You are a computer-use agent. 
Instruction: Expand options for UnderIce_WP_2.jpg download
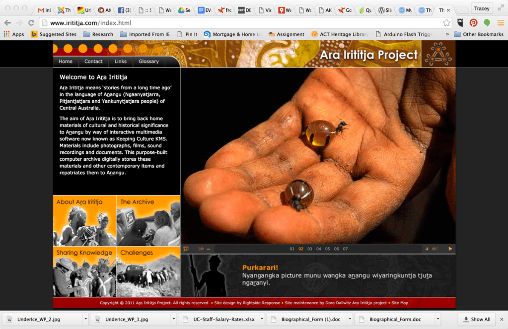point(86,319)
